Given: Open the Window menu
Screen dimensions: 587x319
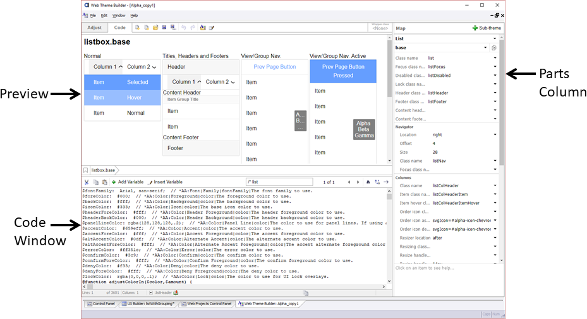Looking at the screenshot, I should (119, 16).
